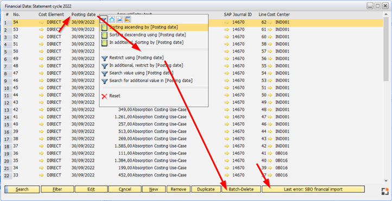Viewport: 392px width, 201px height.
Task: Open Cost Element link arrow in row No. 45
Action: 41,88
